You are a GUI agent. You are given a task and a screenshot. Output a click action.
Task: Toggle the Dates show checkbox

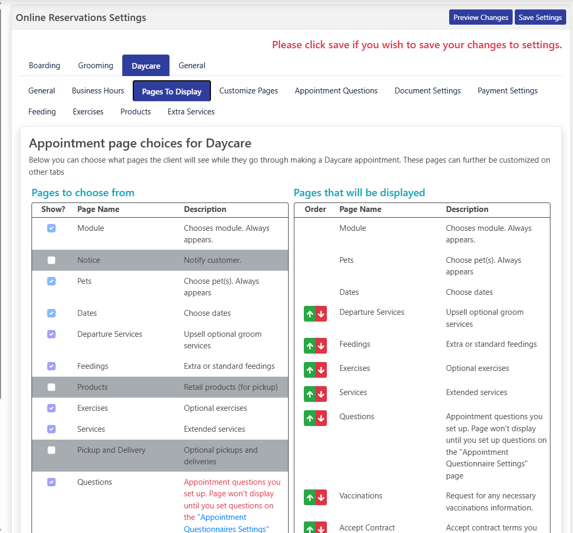[51, 313]
